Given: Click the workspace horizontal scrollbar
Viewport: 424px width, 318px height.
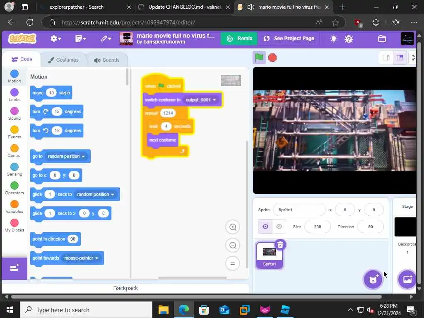Looking at the screenshot, I should click(192, 278).
